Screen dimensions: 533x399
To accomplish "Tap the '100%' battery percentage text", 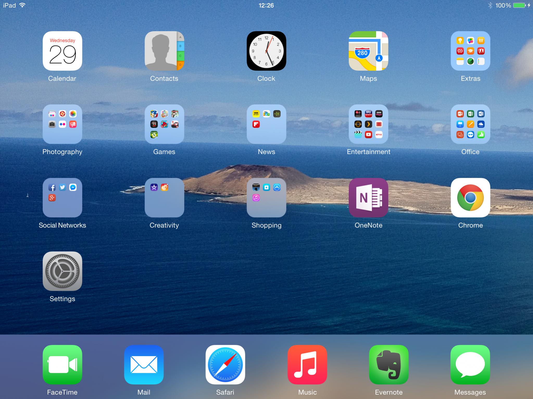I will [x=503, y=5].
